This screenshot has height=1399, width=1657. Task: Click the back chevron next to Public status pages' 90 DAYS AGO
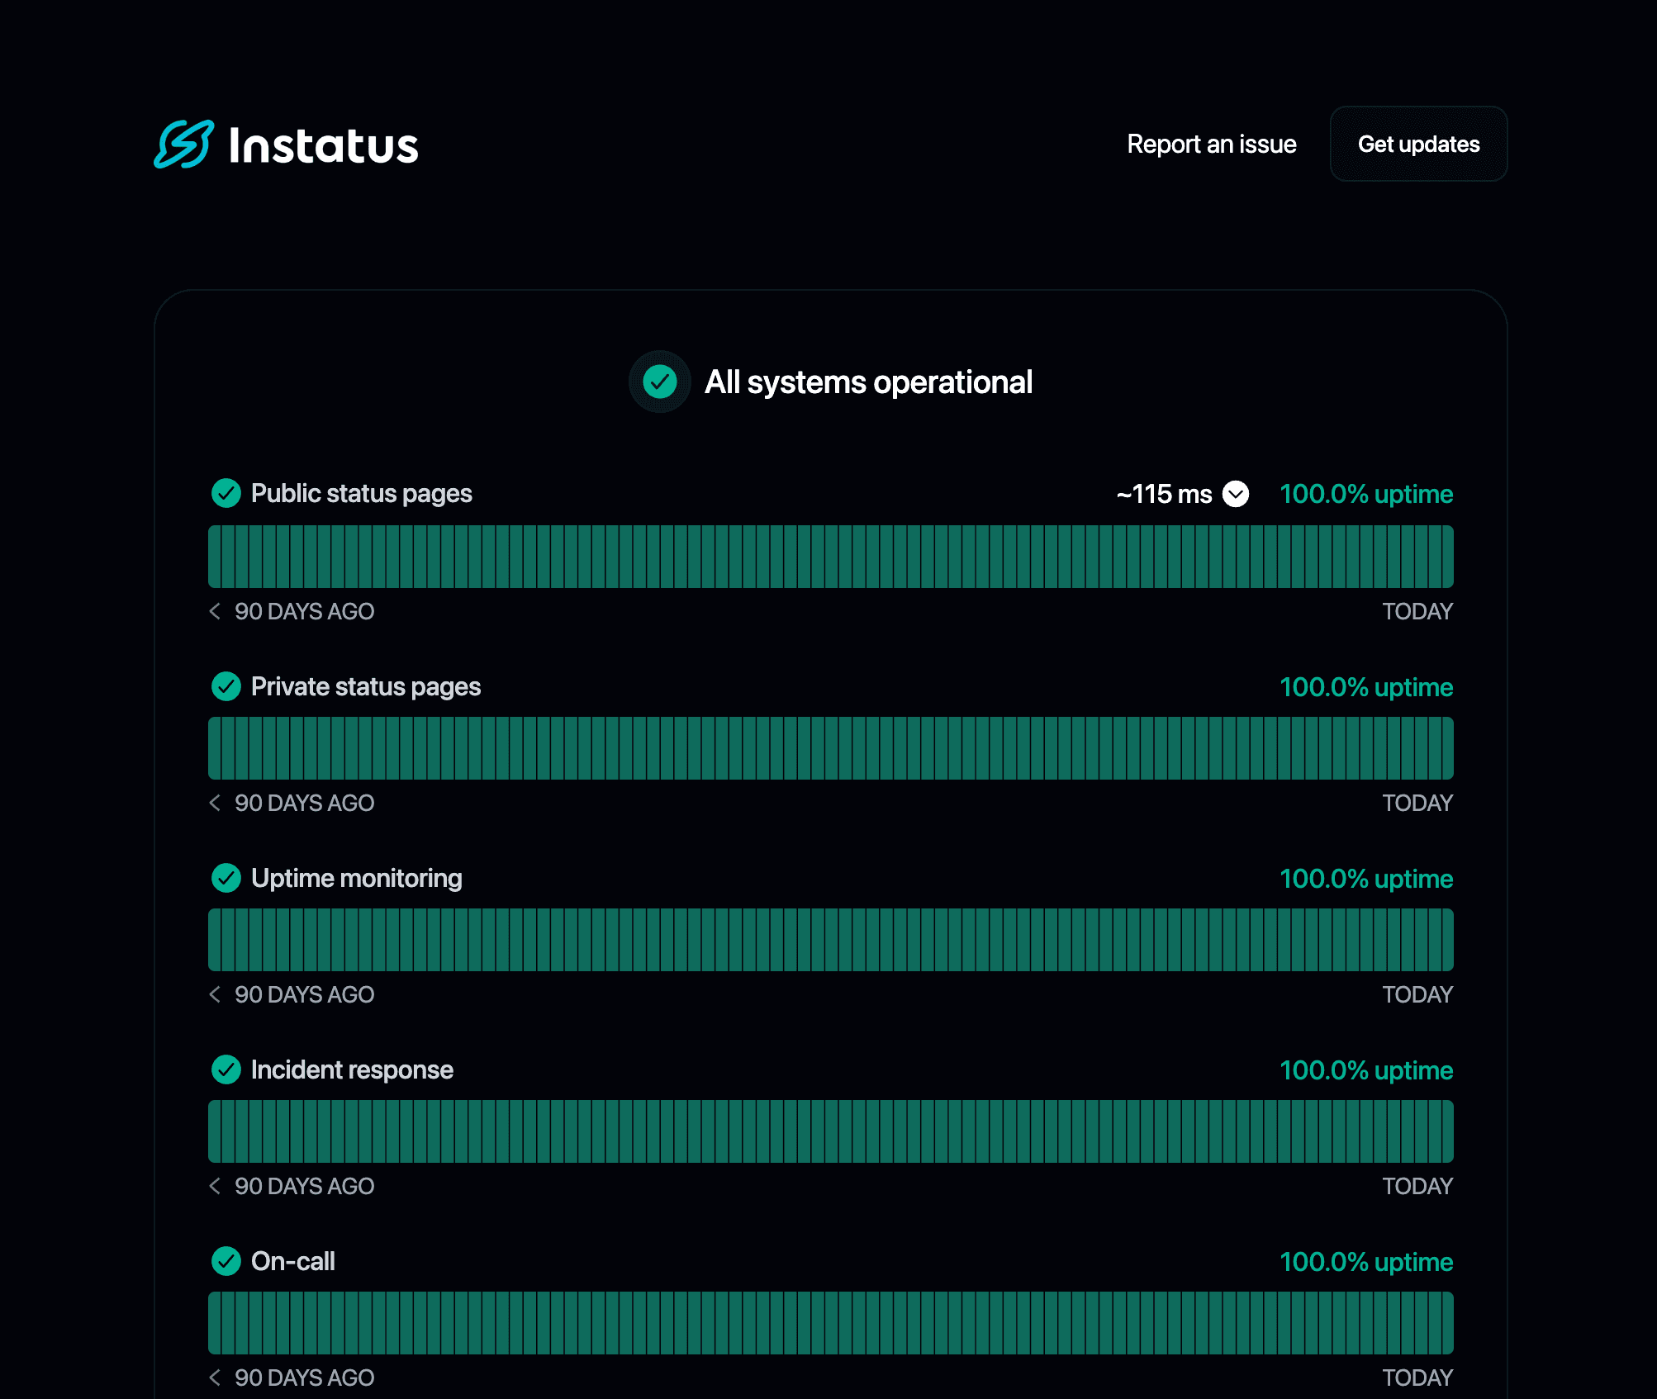click(215, 611)
